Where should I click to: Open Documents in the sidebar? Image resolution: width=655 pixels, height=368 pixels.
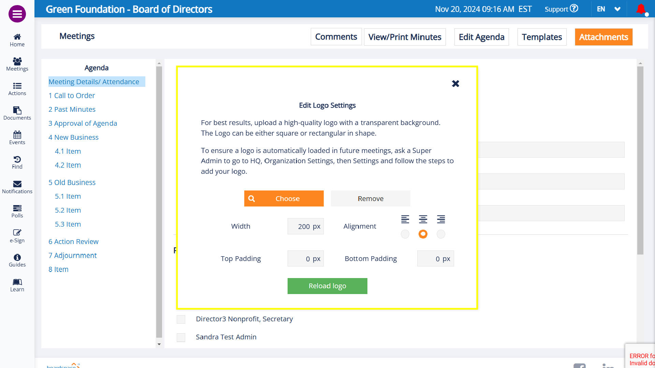17,113
